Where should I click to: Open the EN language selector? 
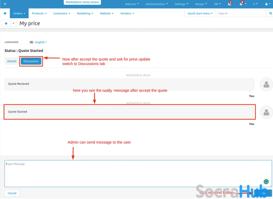217,4
